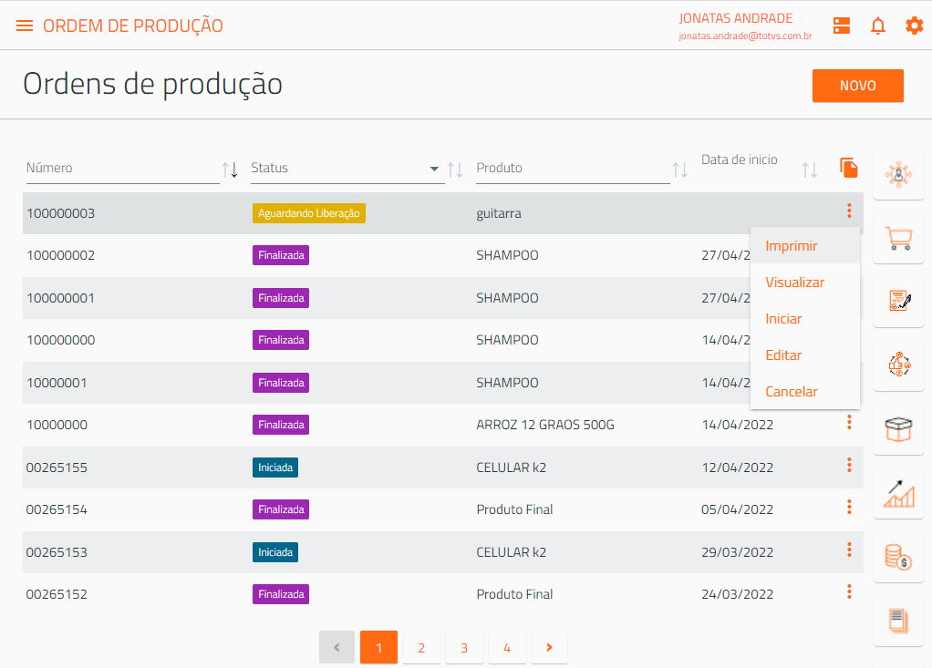
Task: Open row actions for order 00265155
Action: pyautogui.click(x=849, y=465)
